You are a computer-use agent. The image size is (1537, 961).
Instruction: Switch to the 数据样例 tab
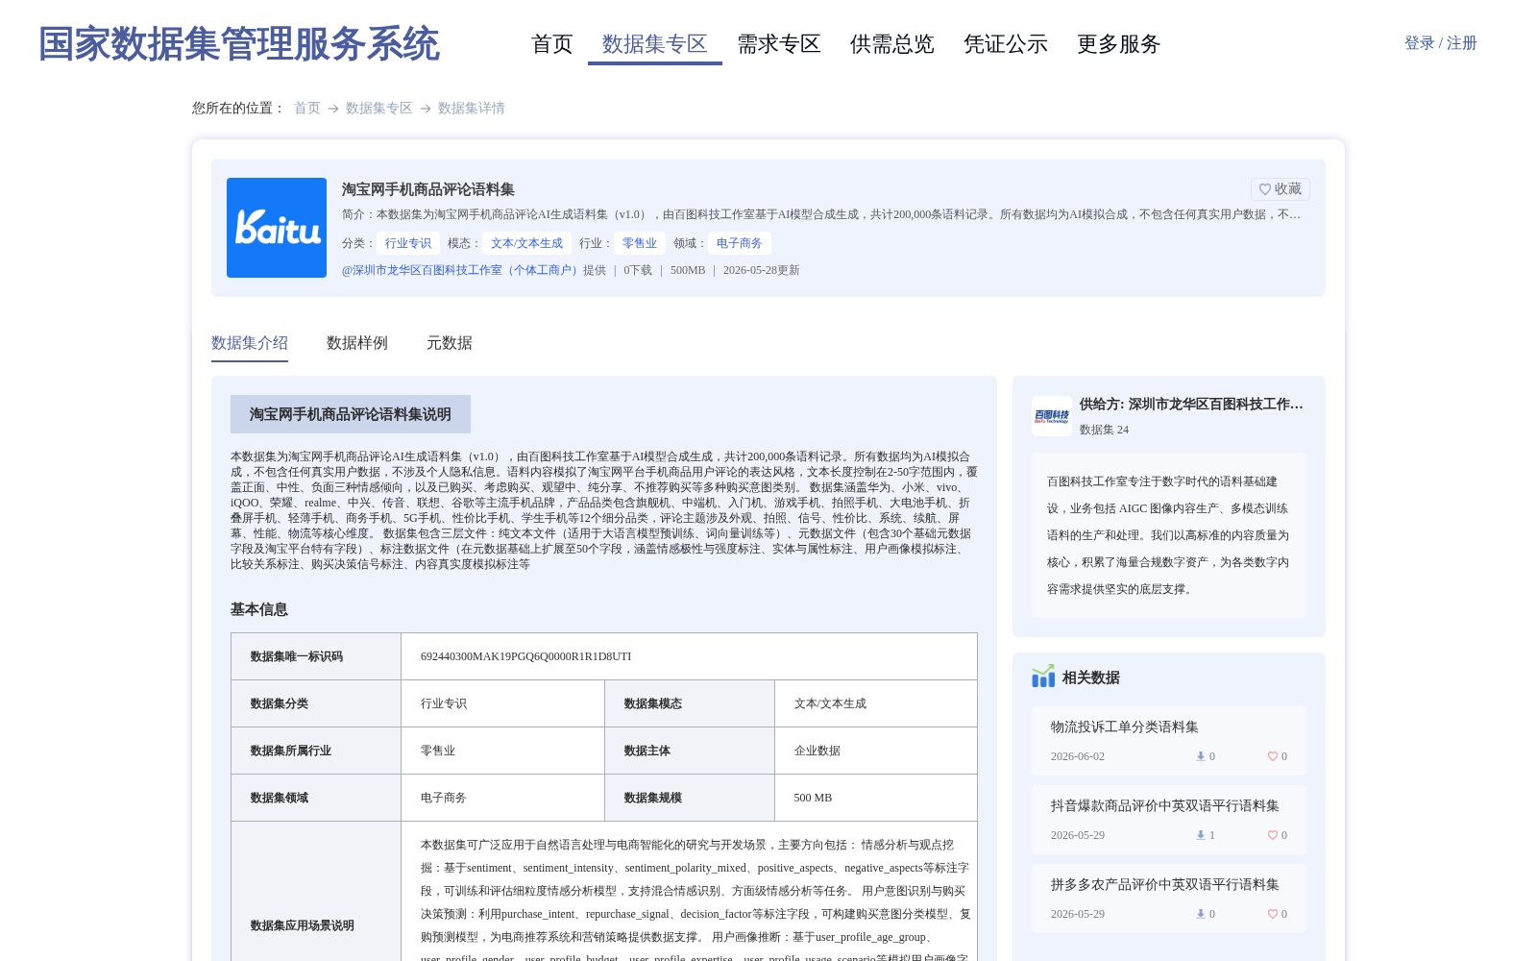pos(357,343)
